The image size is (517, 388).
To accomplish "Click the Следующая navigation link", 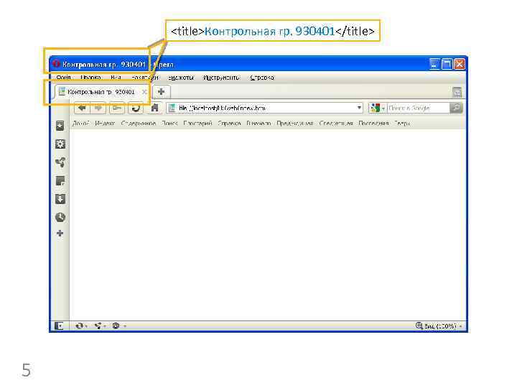I will [336, 124].
